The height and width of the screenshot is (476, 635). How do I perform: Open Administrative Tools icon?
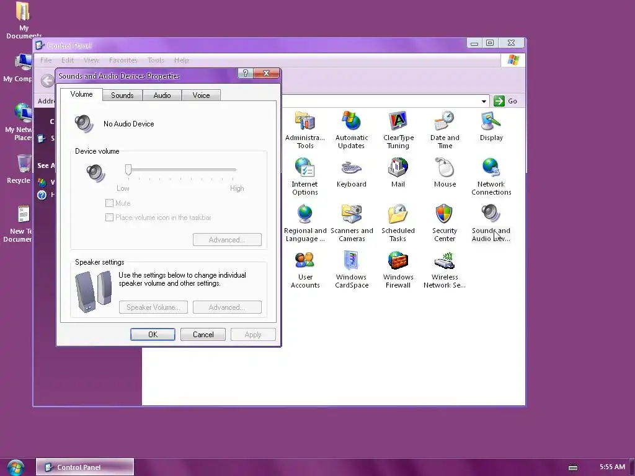click(x=305, y=130)
